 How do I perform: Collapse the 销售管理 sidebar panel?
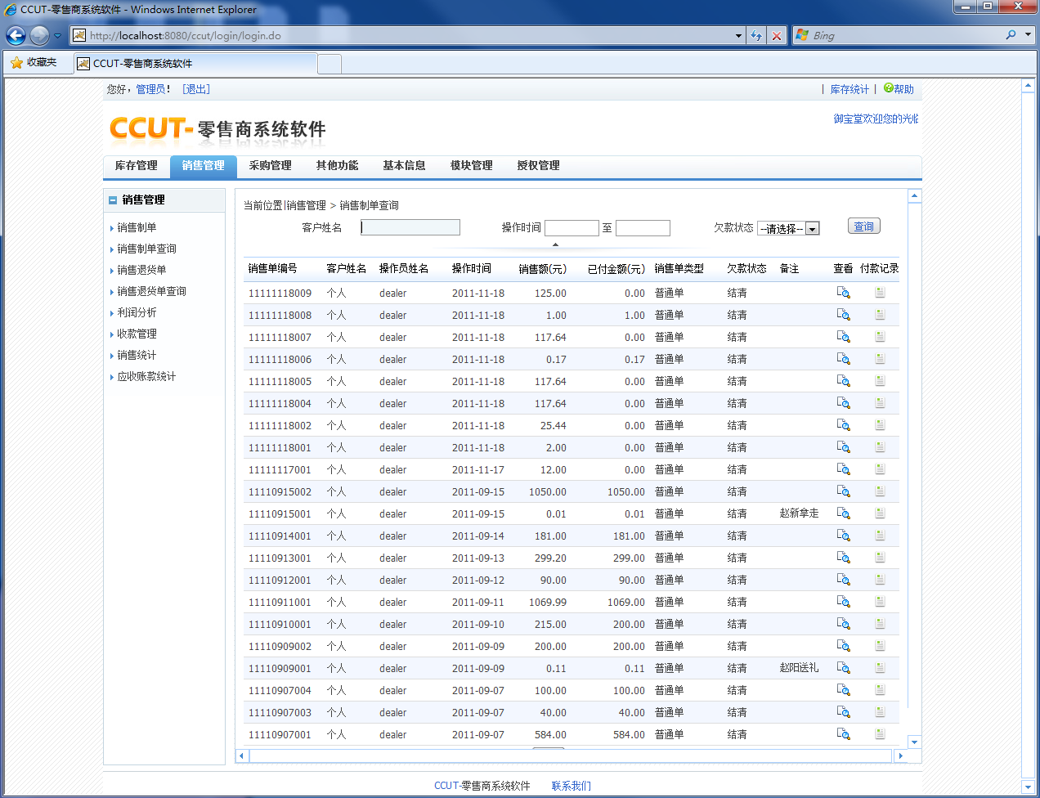[113, 200]
